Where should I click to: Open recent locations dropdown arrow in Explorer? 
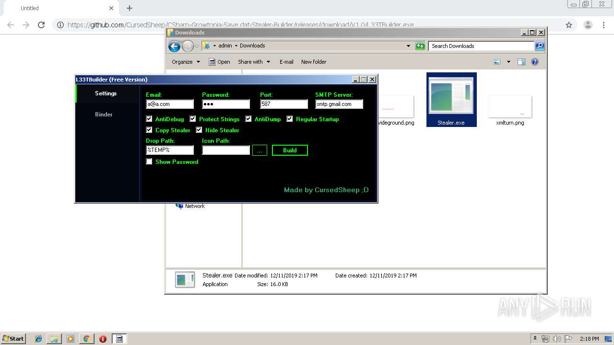[x=197, y=46]
